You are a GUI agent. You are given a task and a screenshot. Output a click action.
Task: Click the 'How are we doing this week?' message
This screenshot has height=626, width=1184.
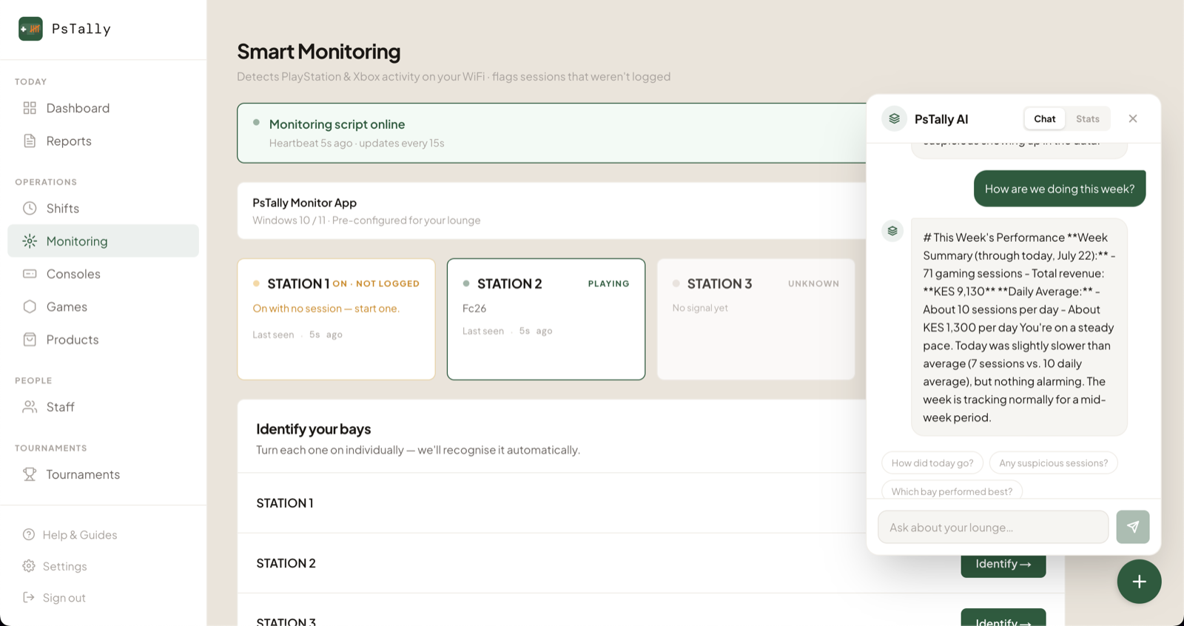1060,189
